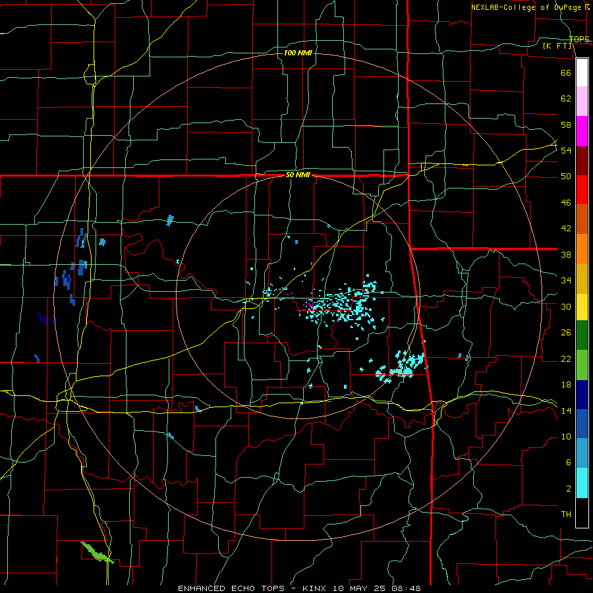Click the '18' legend value
593x593 pixels.
tap(566, 385)
